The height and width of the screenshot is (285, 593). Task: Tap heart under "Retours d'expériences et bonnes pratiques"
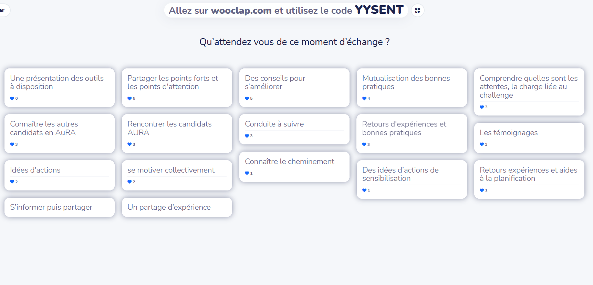tap(364, 145)
